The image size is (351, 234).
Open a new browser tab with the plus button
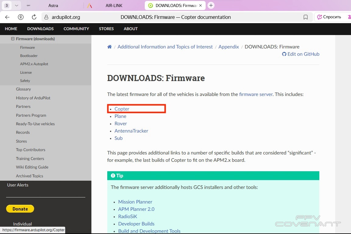tap(211, 5)
